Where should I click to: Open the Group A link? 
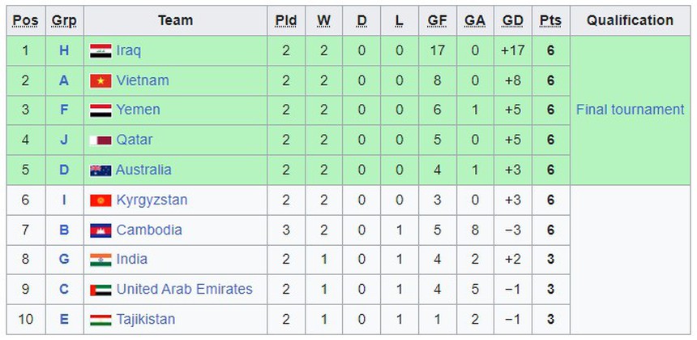tap(64, 80)
